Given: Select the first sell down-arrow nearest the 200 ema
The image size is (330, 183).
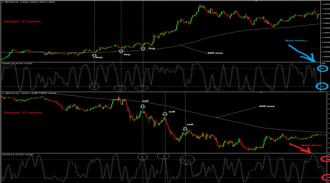Looking at the screenshot, I should (143, 106).
